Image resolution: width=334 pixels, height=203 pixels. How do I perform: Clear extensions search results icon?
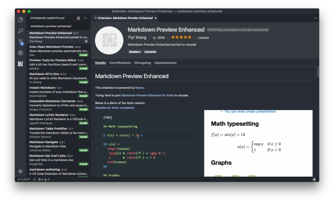[x=78, y=18]
